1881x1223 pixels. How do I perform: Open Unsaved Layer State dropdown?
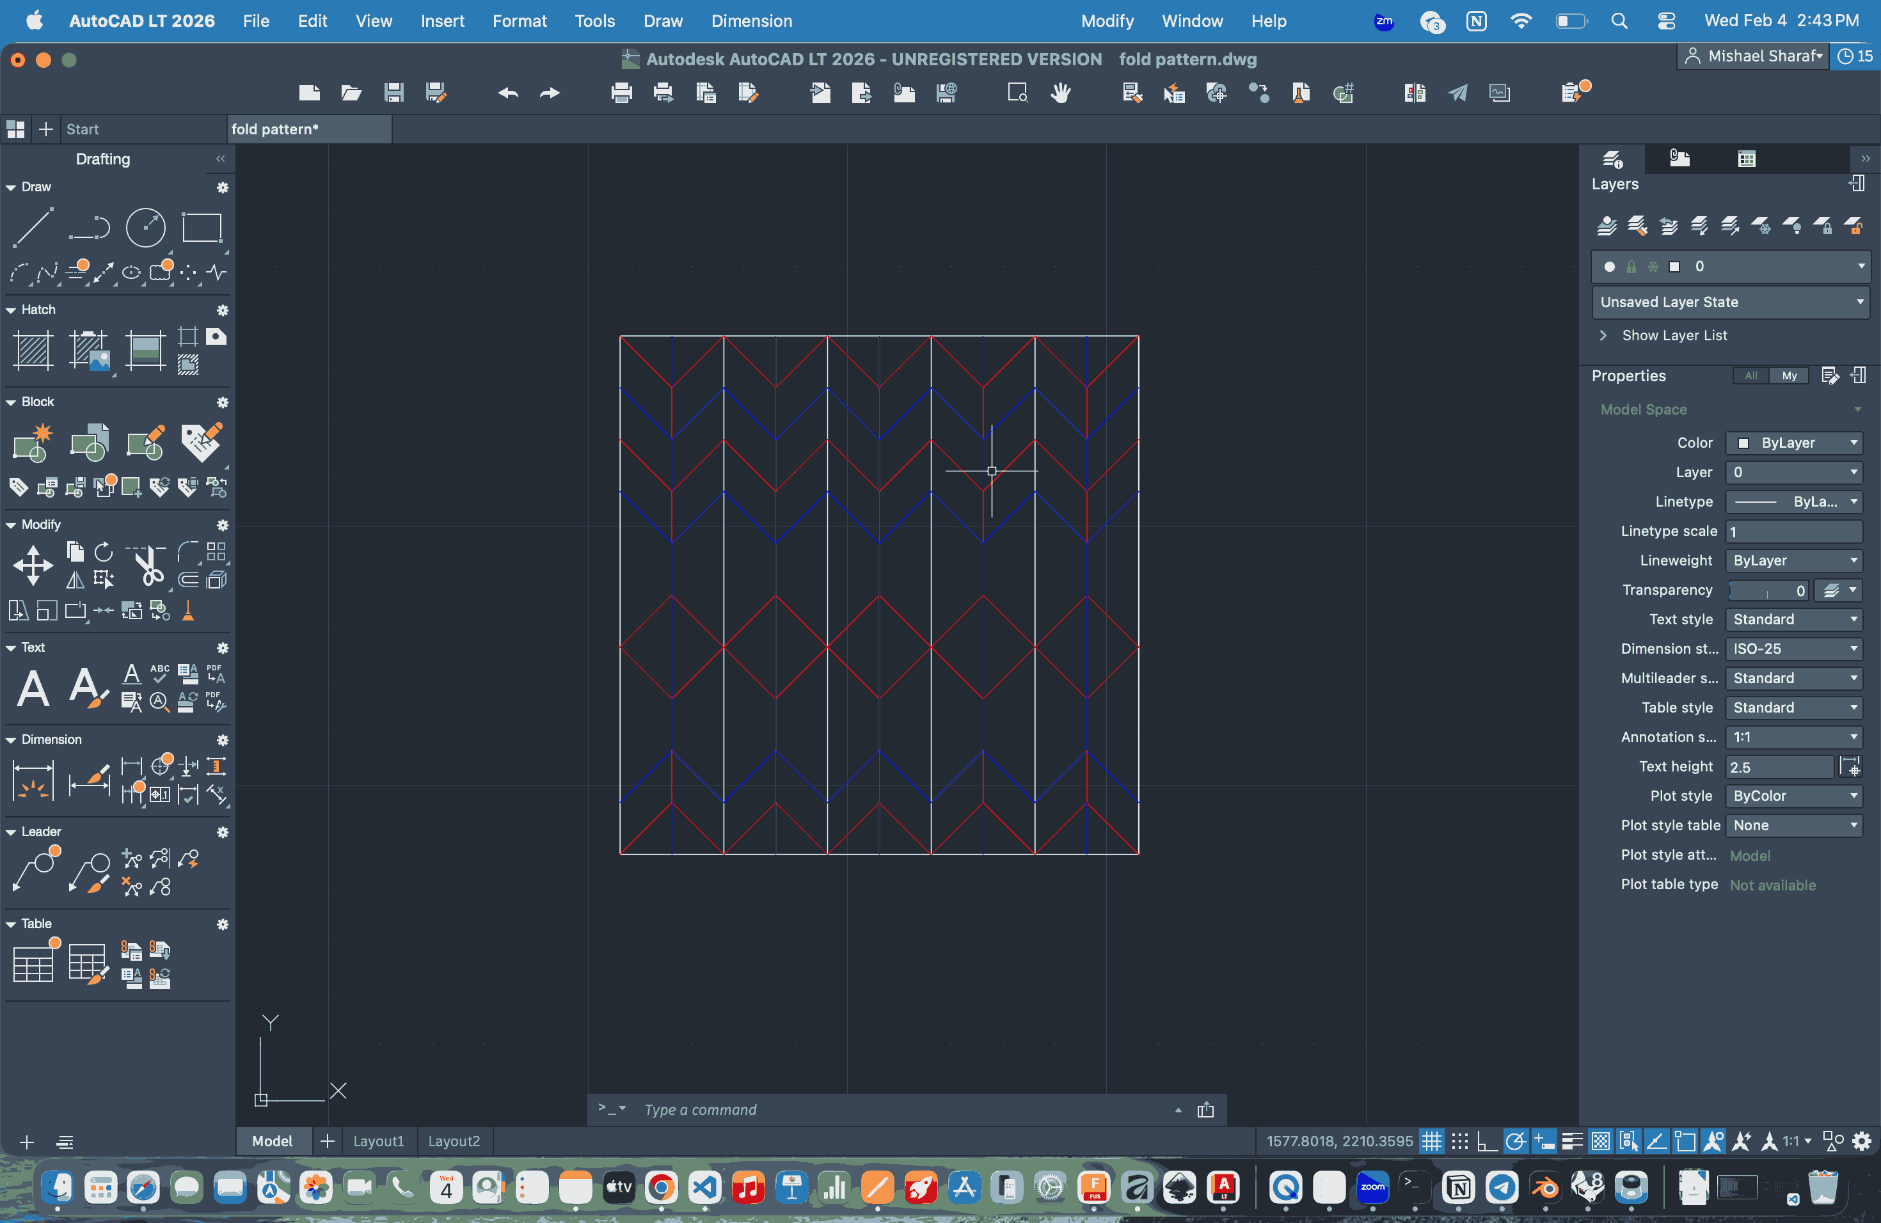(1730, 302)
